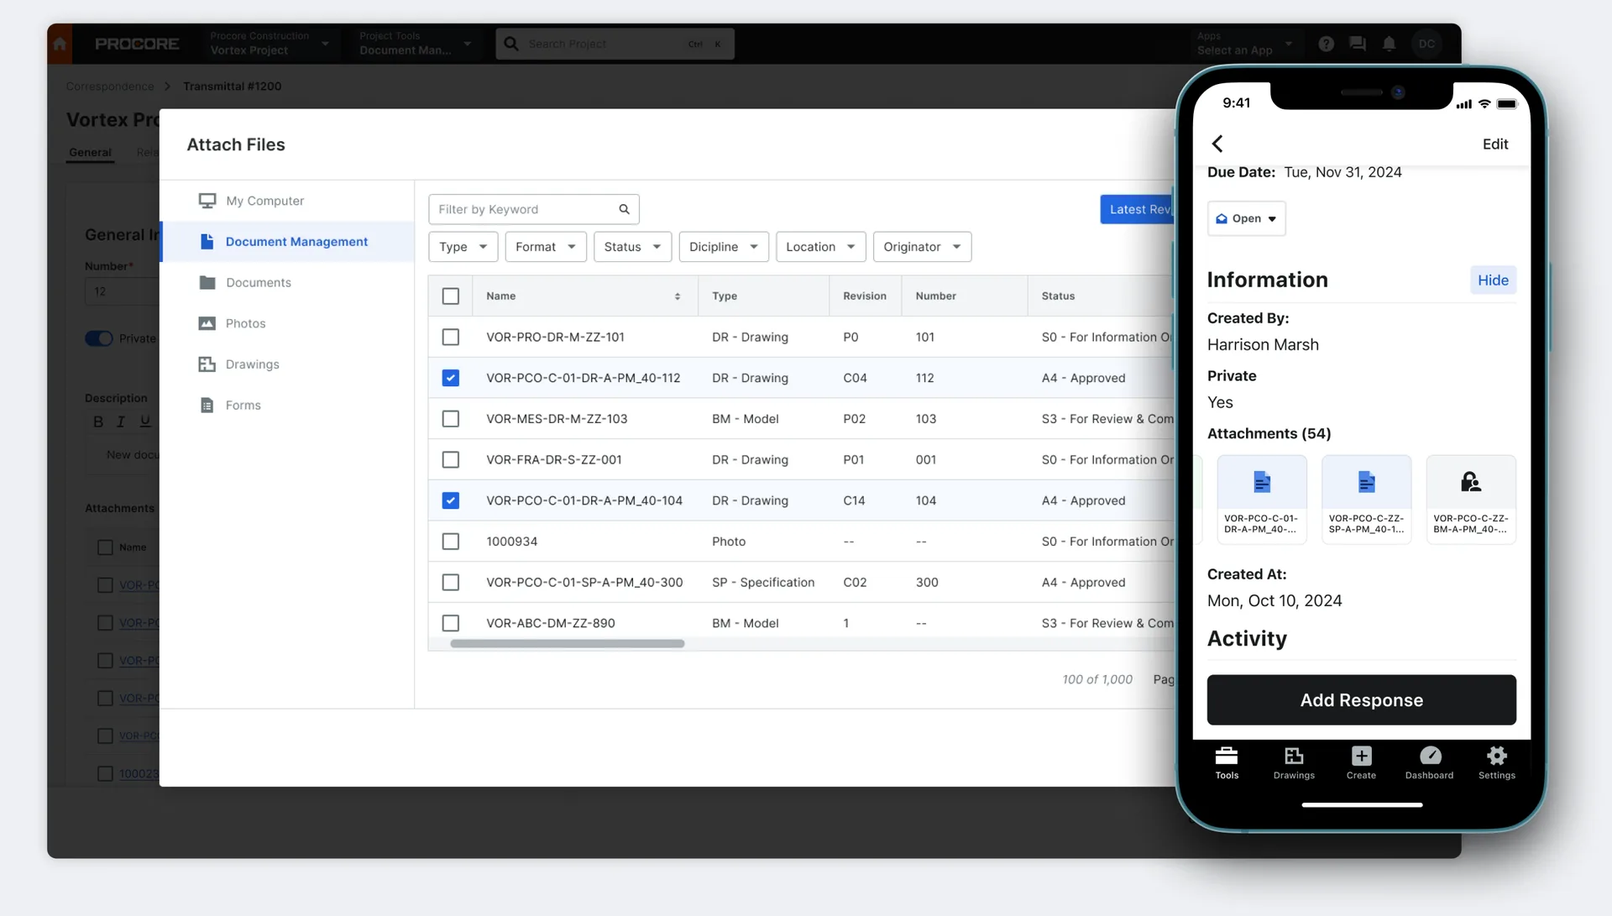Tap the back arrow on the phone
The width and height of the screenshot is (1612, 916).
click(1217, 144)
